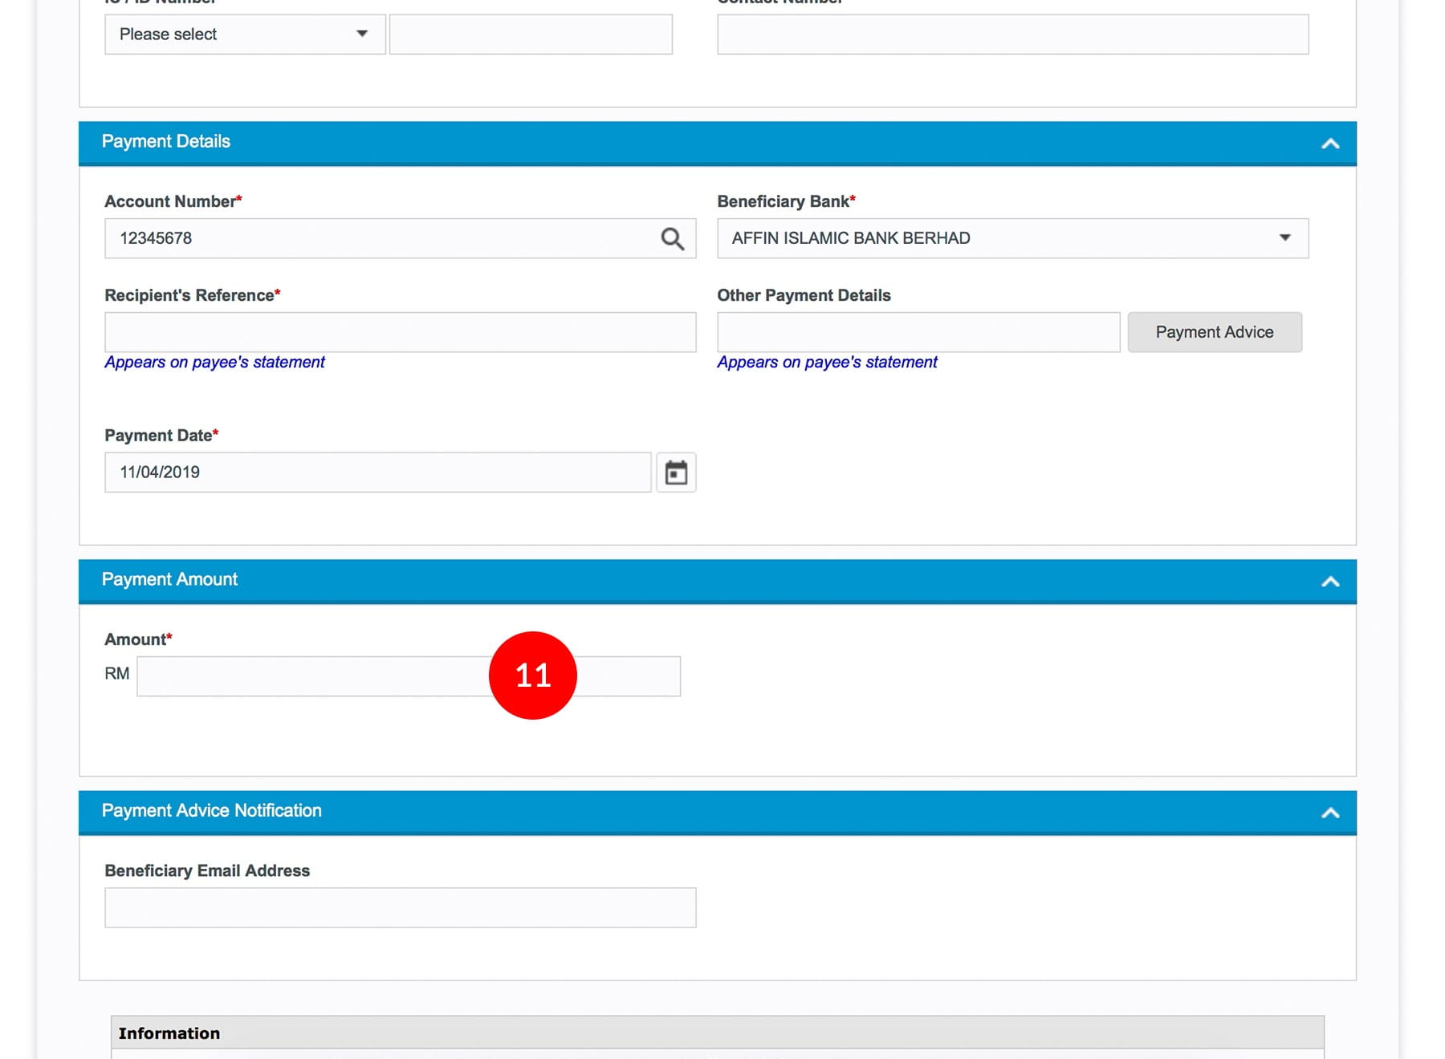
Task: Click hint text under Other Payment Details
Action: pyautogui.click(x=827, y=362)
